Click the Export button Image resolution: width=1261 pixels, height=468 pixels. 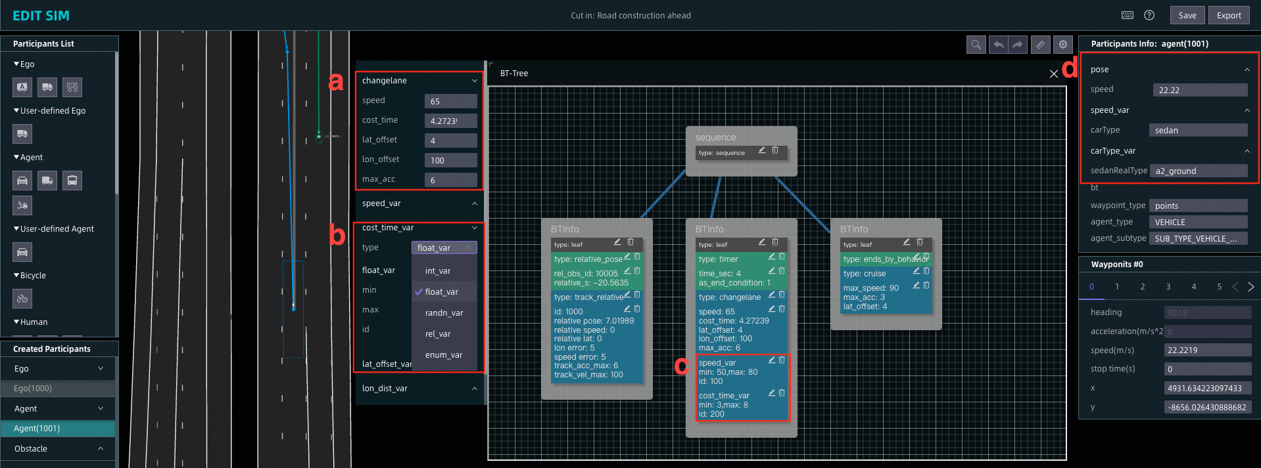click(1228, 15)
